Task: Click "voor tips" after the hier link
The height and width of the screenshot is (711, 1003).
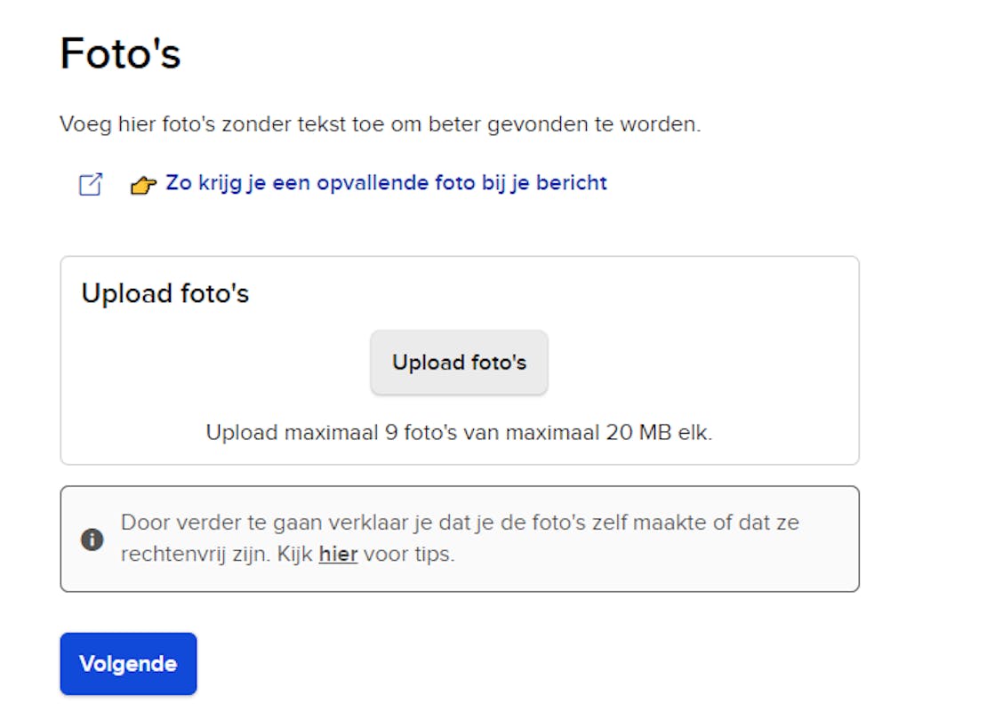Action: point(408,555)
